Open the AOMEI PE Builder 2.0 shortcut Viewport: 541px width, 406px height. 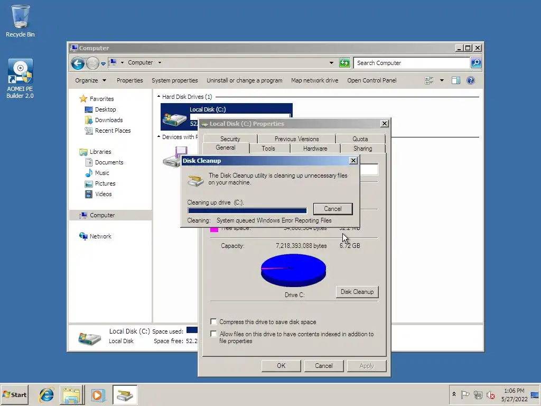[20, 79]
